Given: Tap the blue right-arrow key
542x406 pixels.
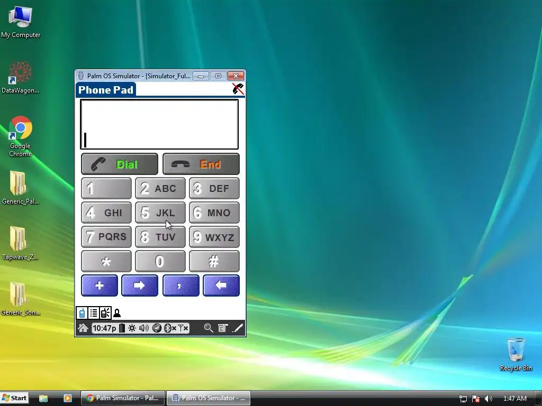Looking at the screenshot, I should click(x=140, y=285).
